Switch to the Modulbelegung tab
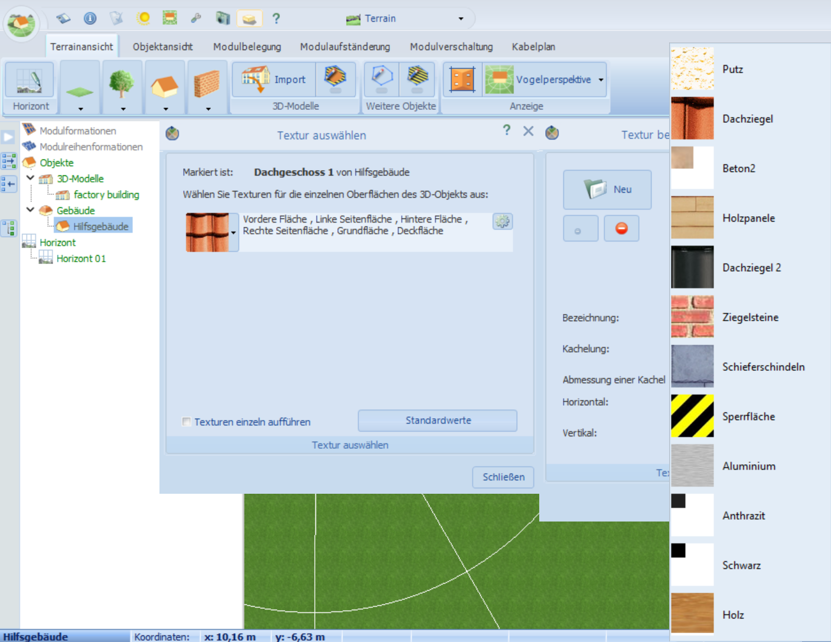Image resolution: width=831 pixels, height=642 pixels. click(x=247, y=47)
